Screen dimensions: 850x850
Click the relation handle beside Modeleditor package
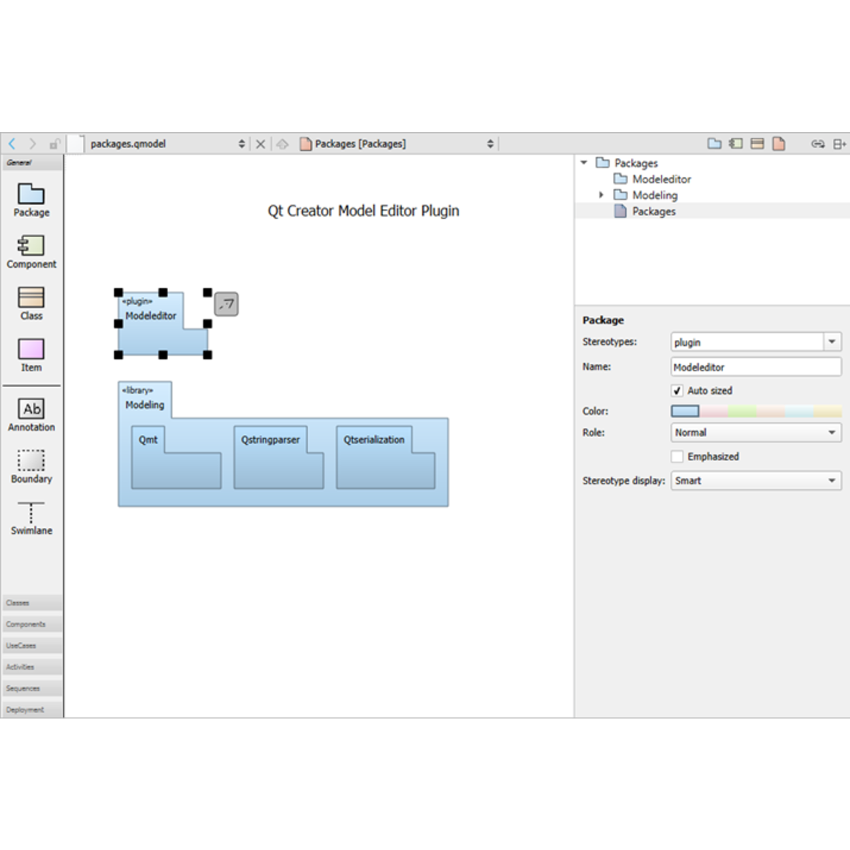(226, 304)
